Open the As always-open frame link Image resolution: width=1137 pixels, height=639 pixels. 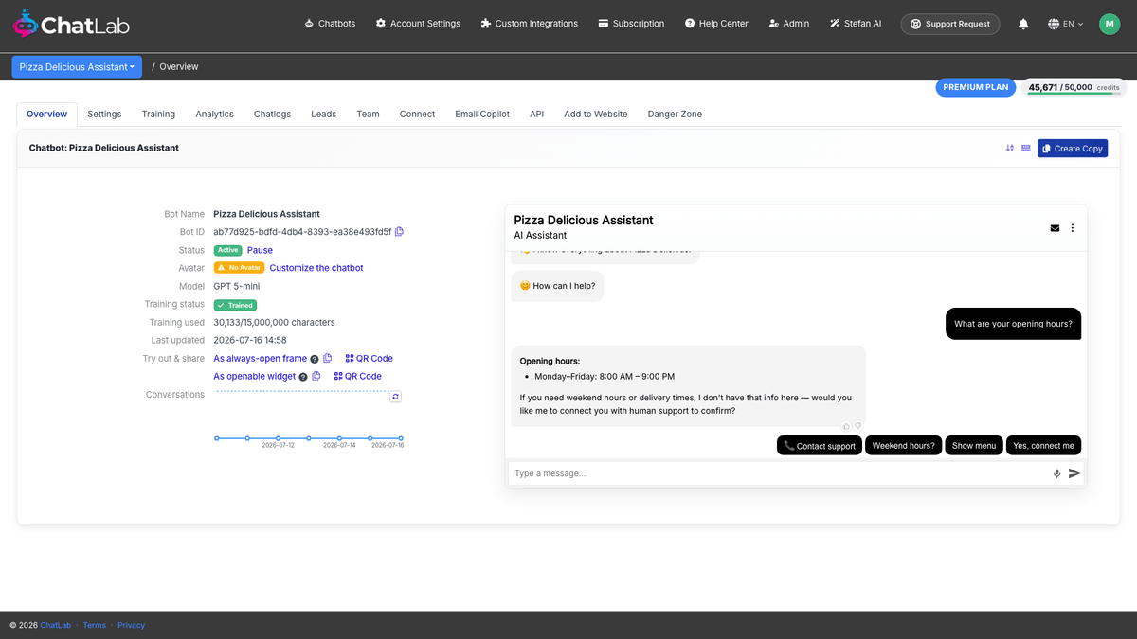tap(260, 359)
